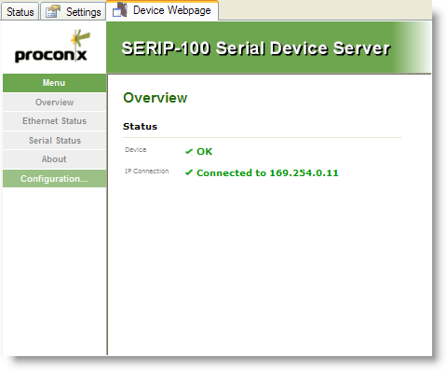Open the About page
Image resolution: width=447 pixels, height=371 pixels.
click(x=54, y=159)
